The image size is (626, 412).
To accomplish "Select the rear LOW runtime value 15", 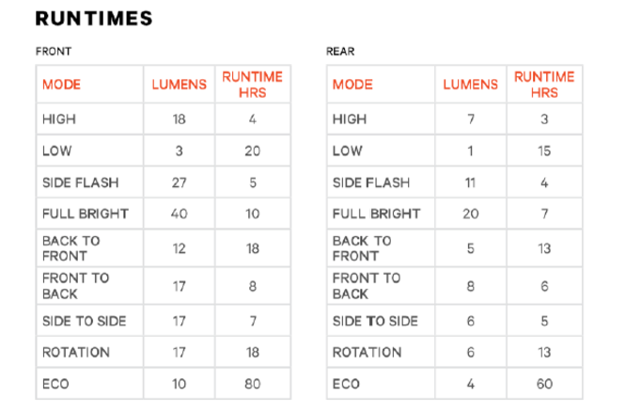I will [x=544, y=151].
